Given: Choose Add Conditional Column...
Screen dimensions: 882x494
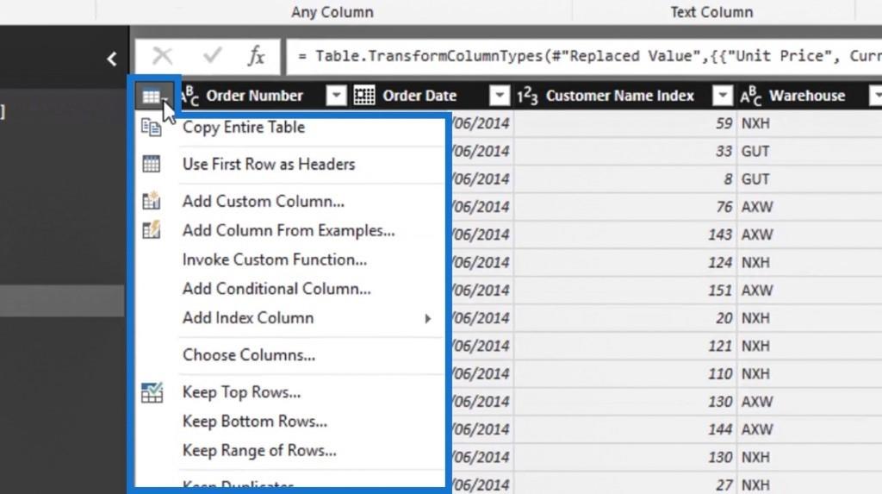Looking at the screenshot, I should (276, 289).
